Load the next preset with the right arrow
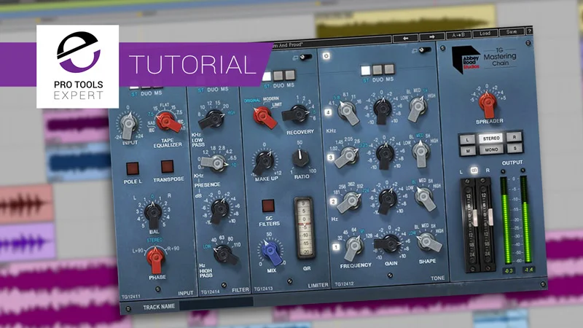Image resolution: width=583 pixels, height=328 pixels. click(x=431, y=37)
